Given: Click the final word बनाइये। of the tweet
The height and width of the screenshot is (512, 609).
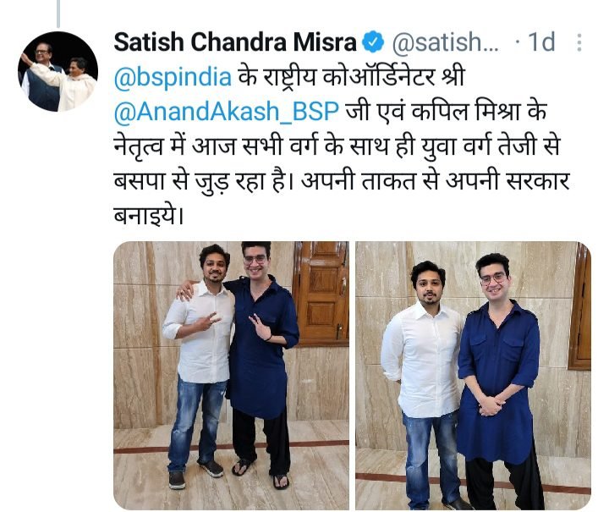Looking at the screenshot, I should [148, 216].
